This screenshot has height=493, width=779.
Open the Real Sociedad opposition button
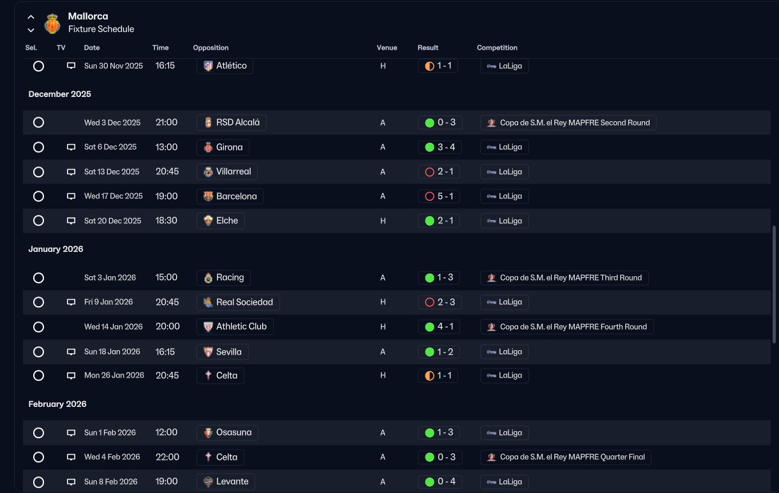coord(238,302)
